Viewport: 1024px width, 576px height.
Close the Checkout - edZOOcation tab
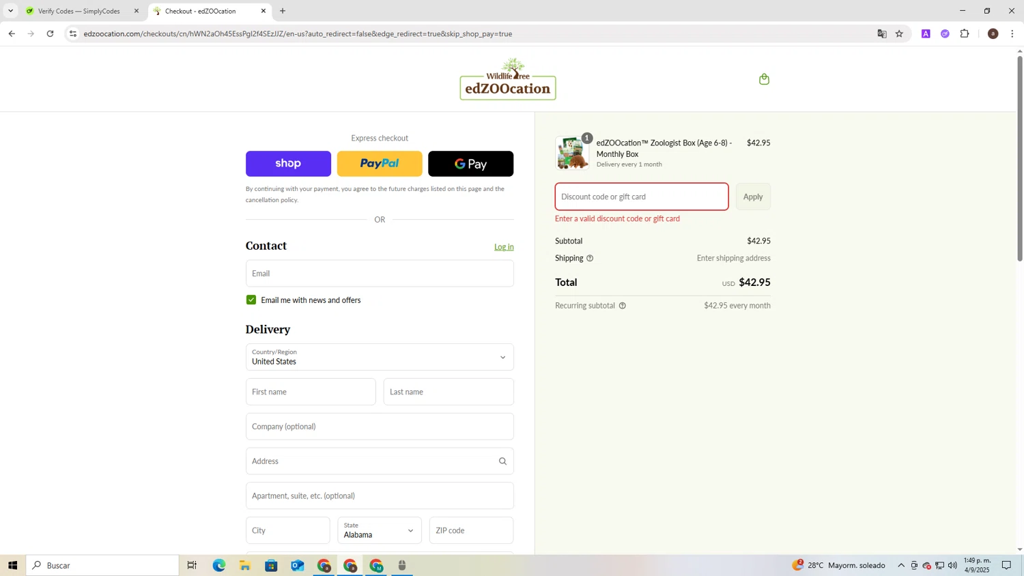264,11
